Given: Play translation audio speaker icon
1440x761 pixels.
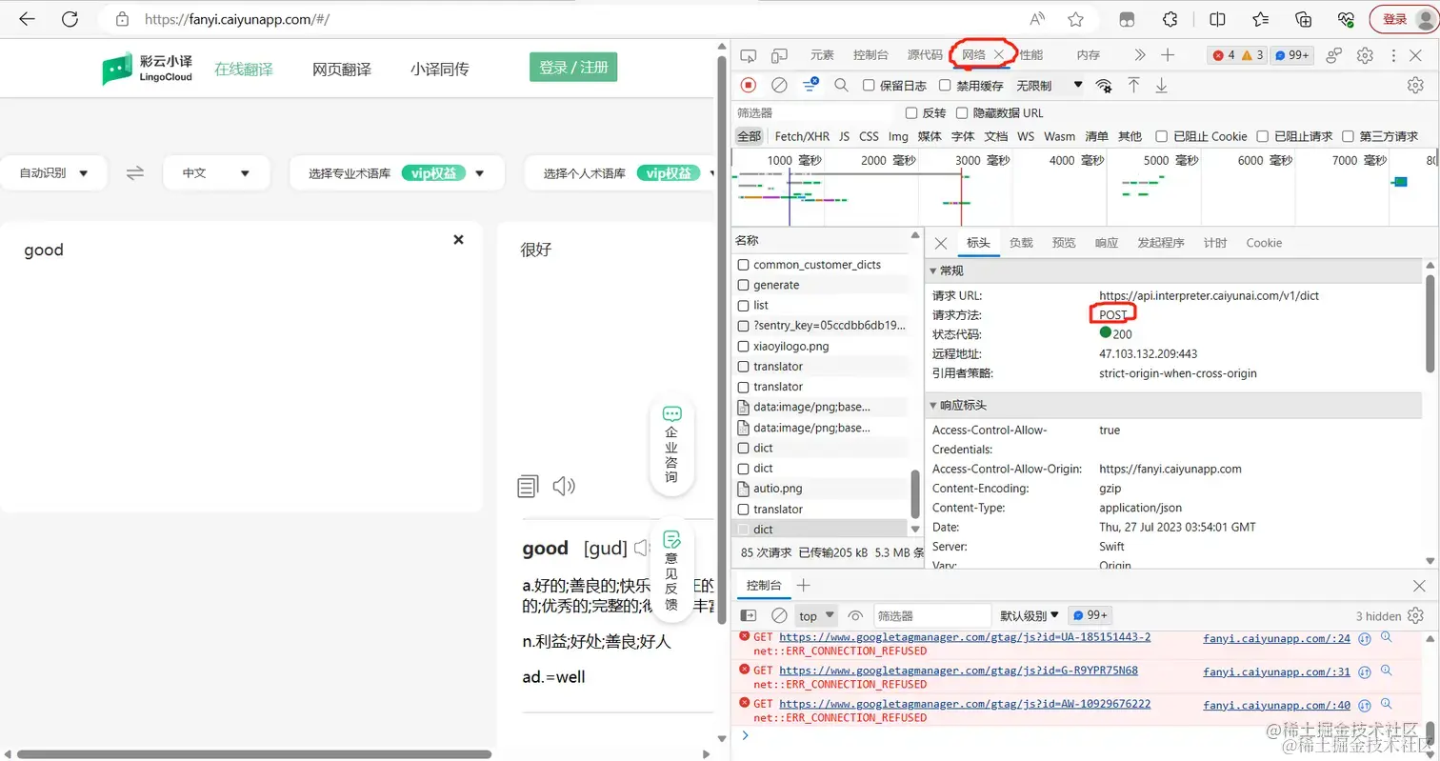Looking at the screenshot, I should pos(564,487).
